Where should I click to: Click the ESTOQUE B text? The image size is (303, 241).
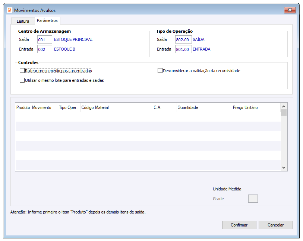[x=64, y=49]
